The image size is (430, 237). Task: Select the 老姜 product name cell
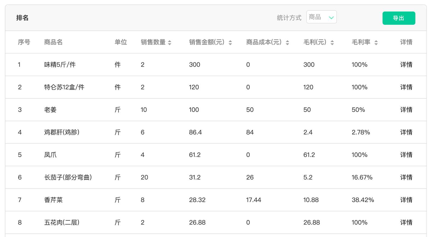[x=50, y=110]
